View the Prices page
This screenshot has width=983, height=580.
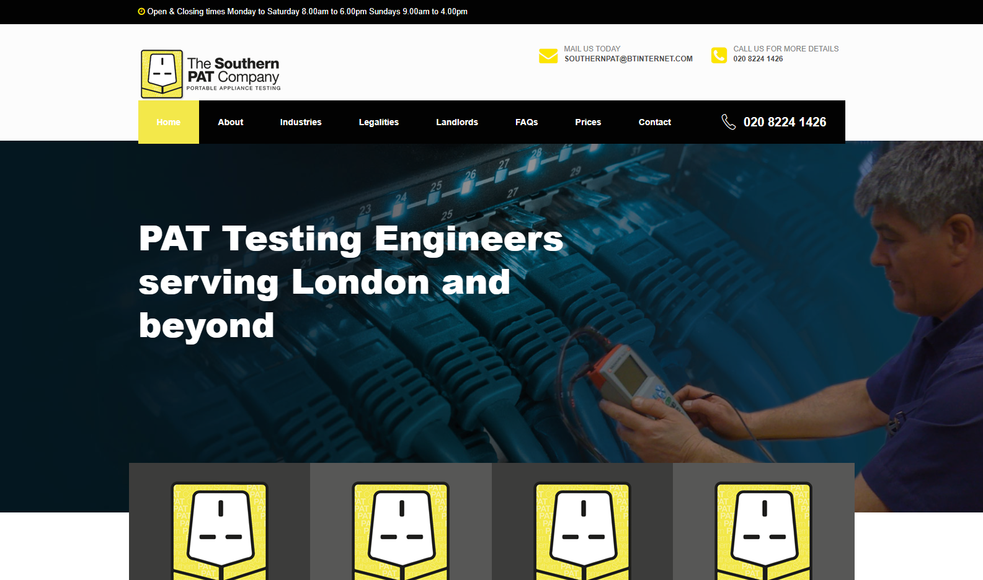[588, 122]
